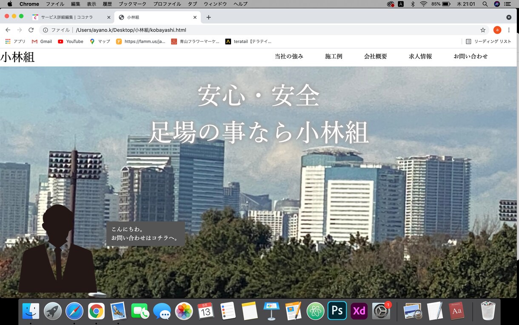Close the 小林組 tab

(x=195, y=17)
